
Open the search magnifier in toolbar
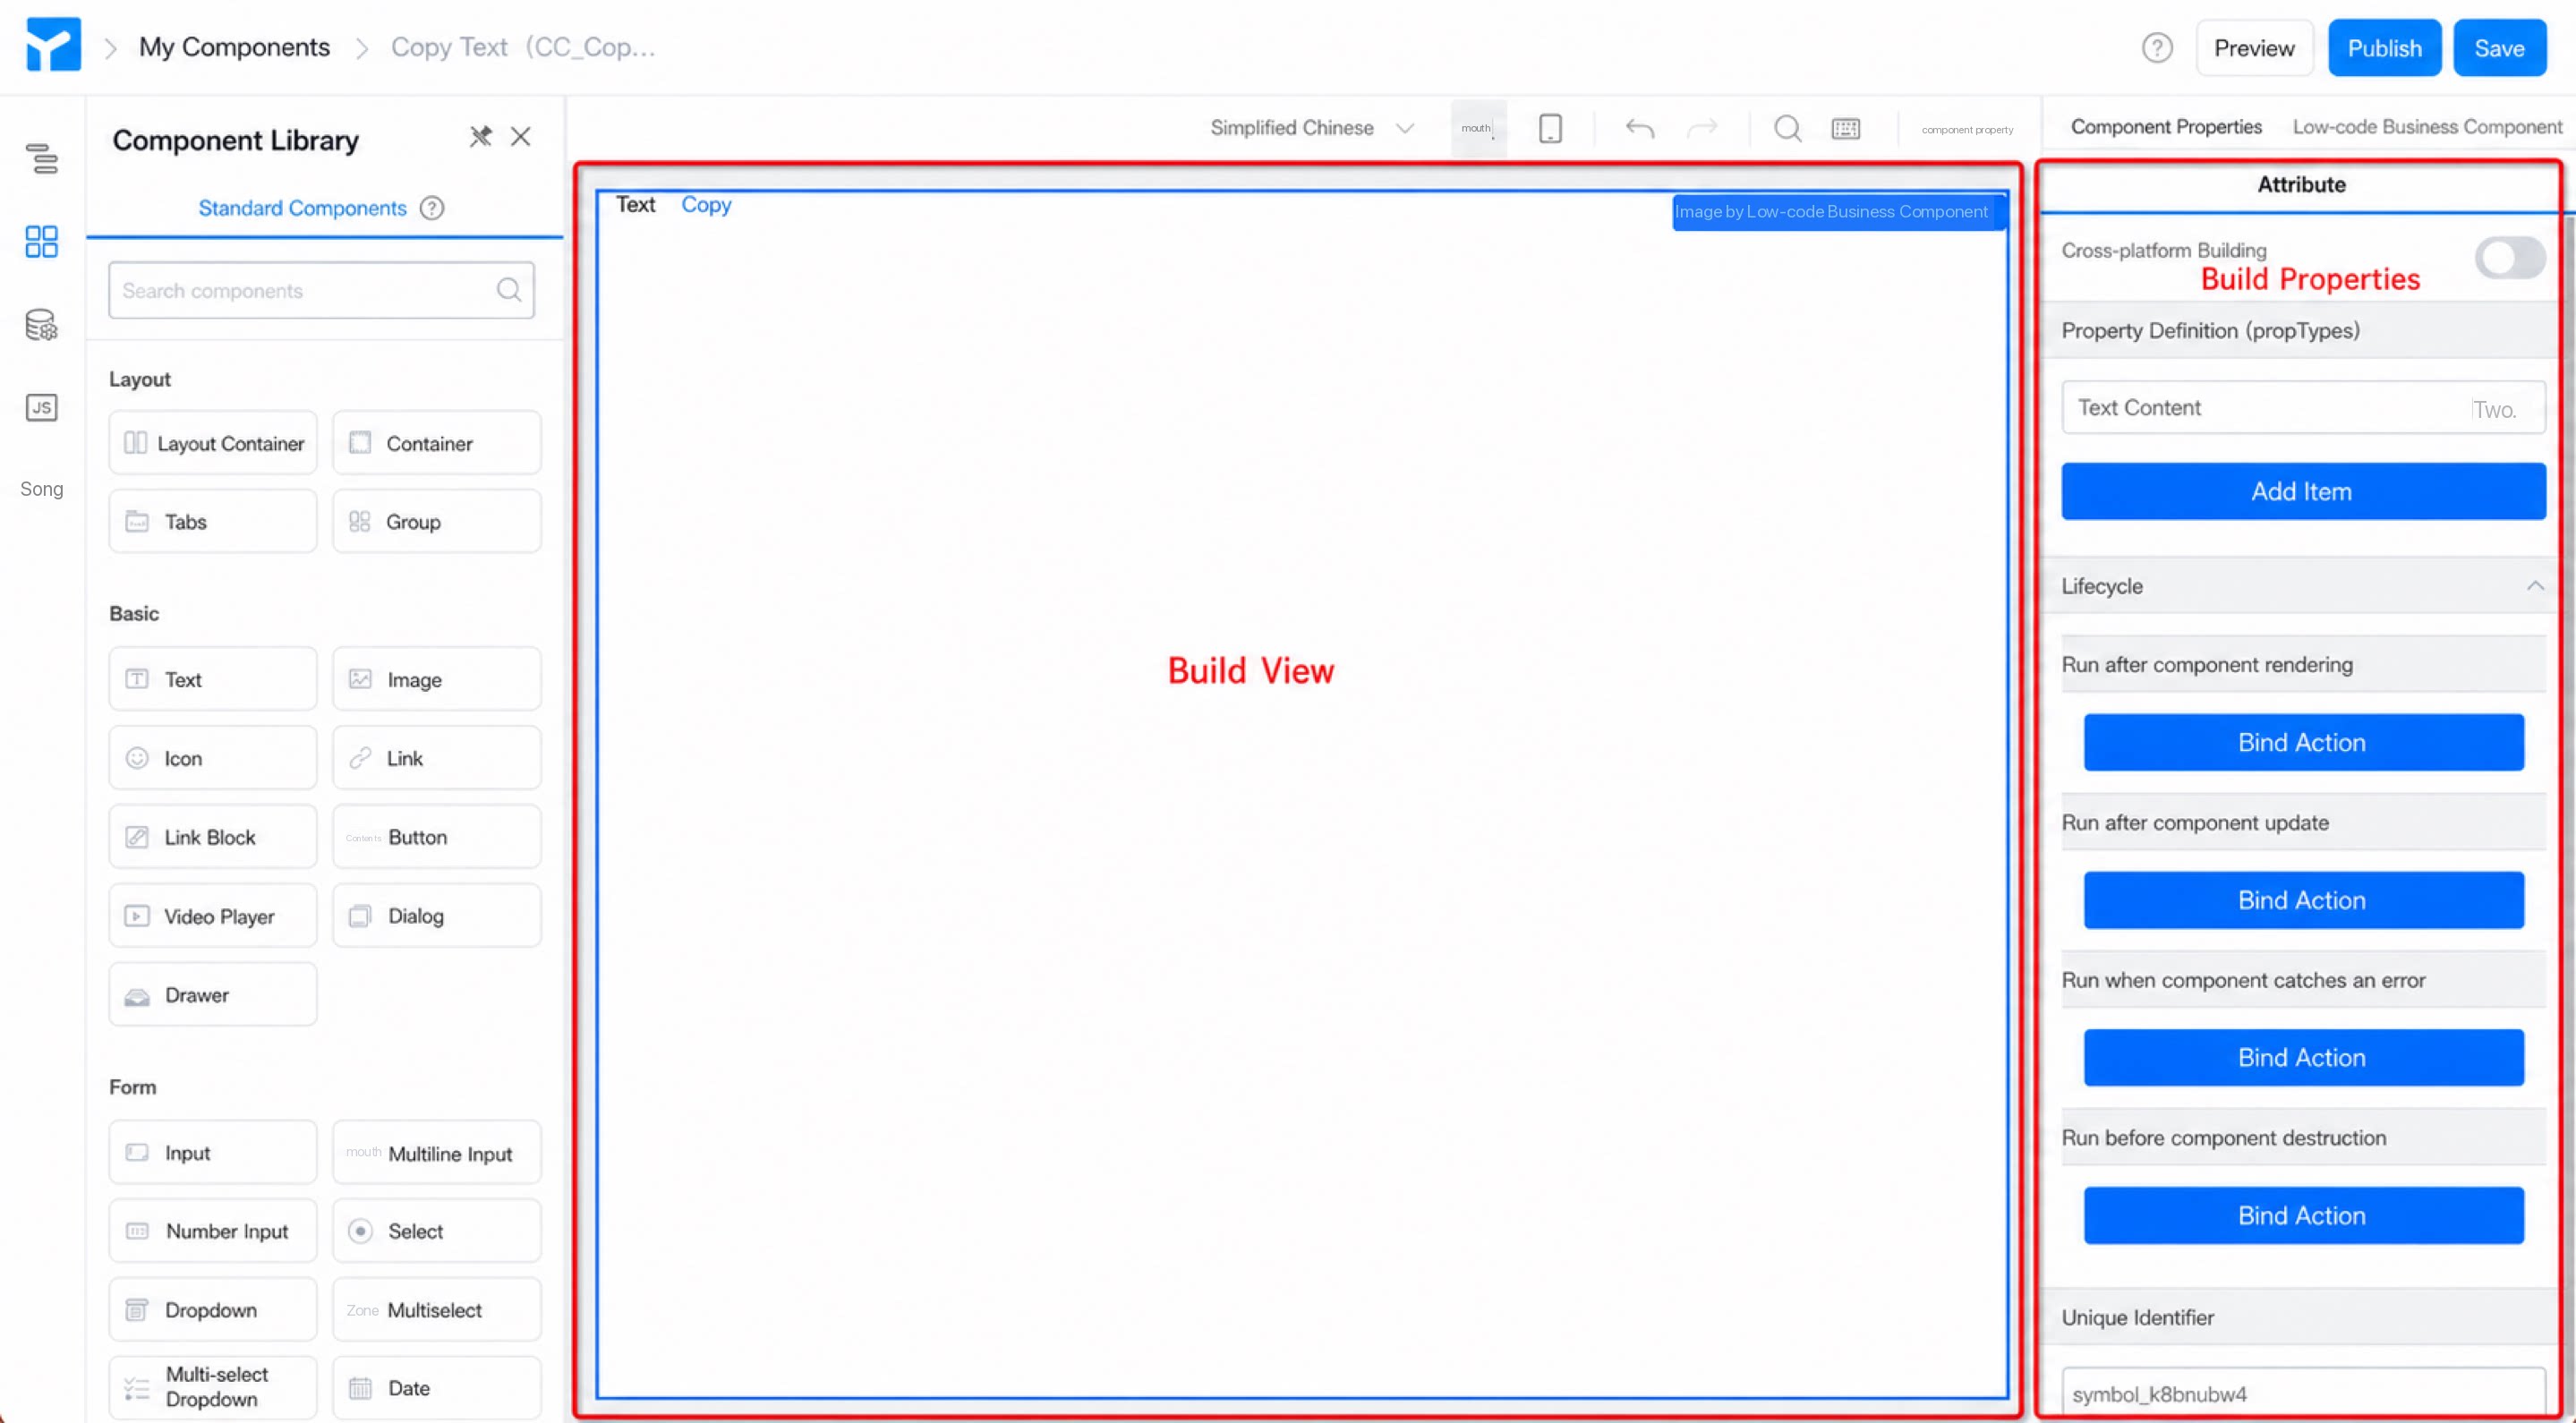tap(1788, 128)
